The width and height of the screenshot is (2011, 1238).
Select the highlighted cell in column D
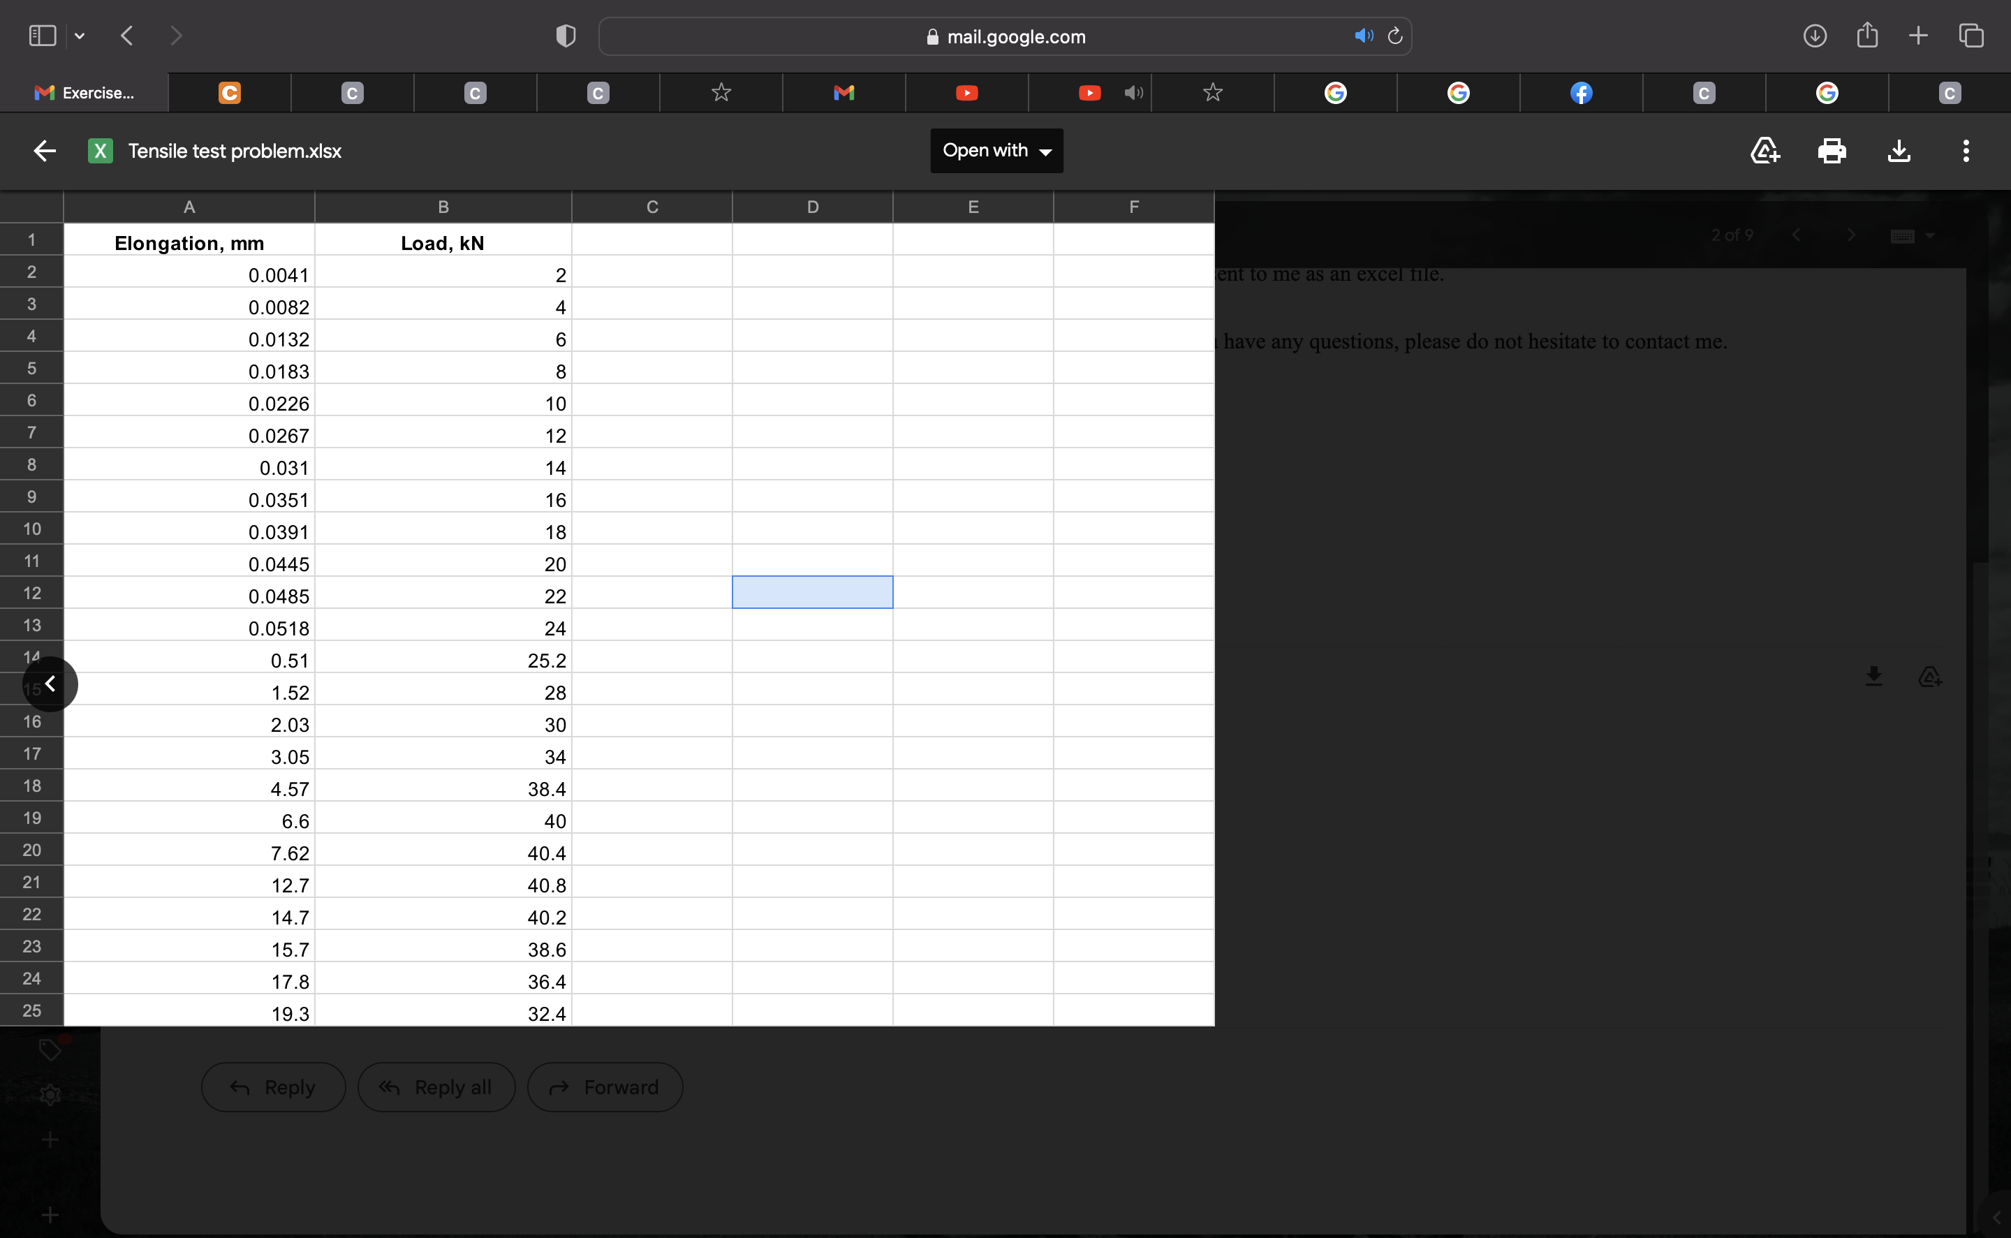tap(811, 591)
